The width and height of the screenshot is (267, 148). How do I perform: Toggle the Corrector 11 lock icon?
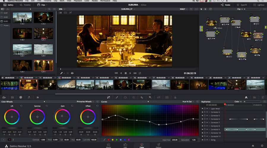(x=205, y=136)
